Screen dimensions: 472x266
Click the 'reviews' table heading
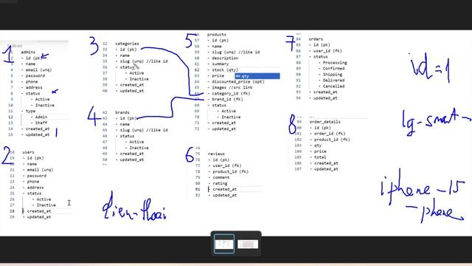pos(216,154)
